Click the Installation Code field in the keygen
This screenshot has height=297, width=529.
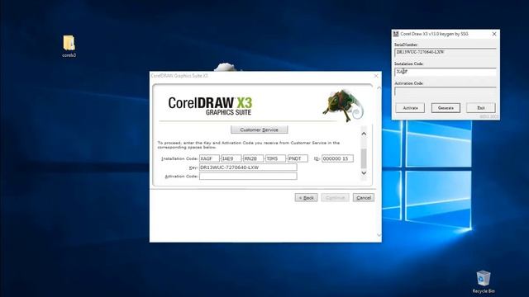[446, 72]
